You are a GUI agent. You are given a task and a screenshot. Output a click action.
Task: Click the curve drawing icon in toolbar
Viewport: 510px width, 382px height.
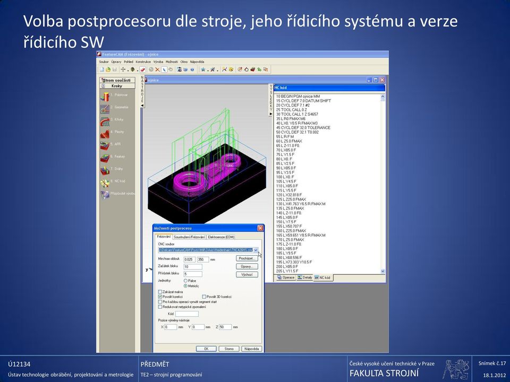pos(224,70)
